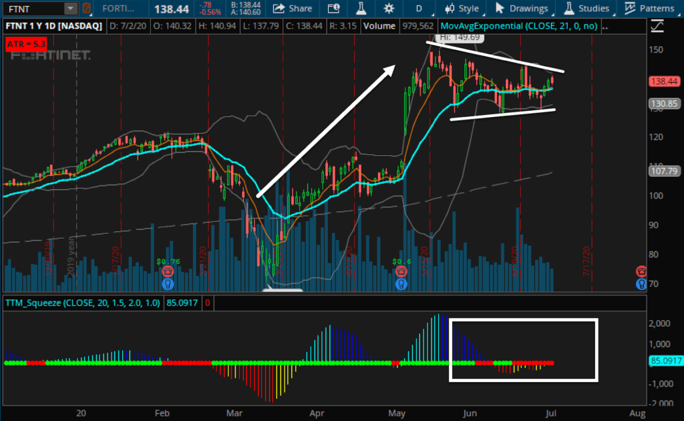Click the MovAvgExponential study label

[518, 26]
